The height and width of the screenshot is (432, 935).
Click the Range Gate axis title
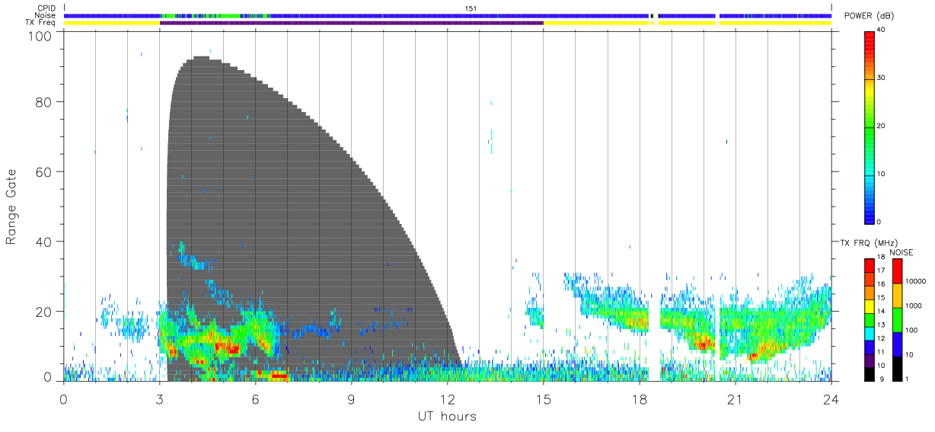pyautogui.click(x=11, y=207)
